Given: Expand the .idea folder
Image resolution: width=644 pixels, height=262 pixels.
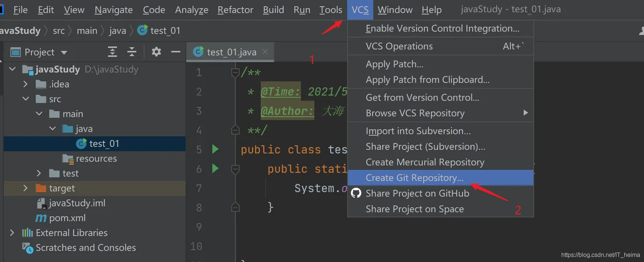Looking at the screenshot, I should 26,84.
